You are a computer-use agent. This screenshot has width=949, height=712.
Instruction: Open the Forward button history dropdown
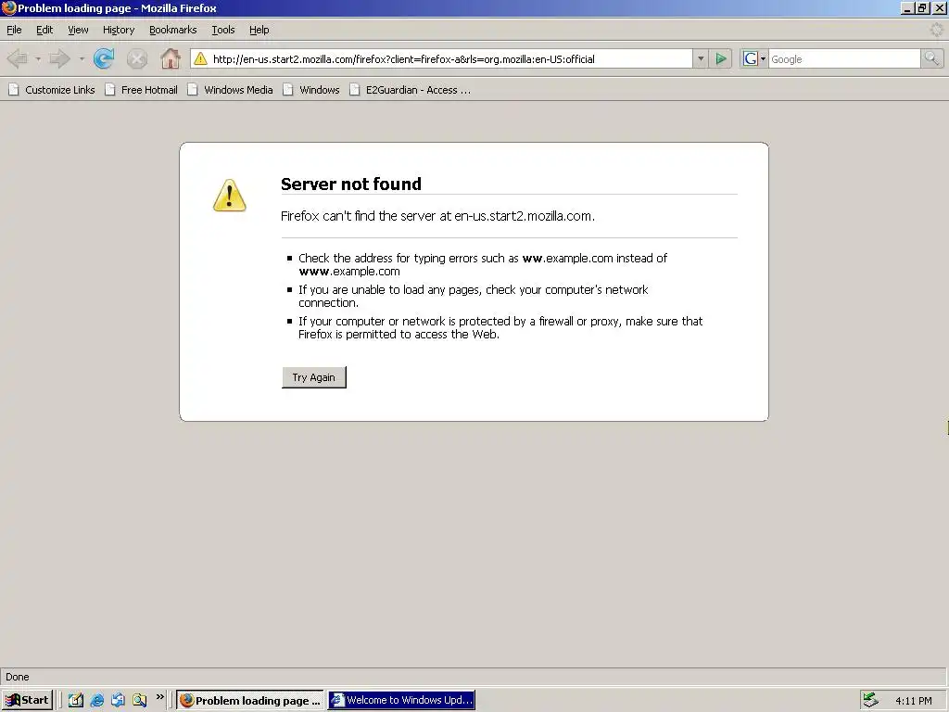(x=82, y=59)
